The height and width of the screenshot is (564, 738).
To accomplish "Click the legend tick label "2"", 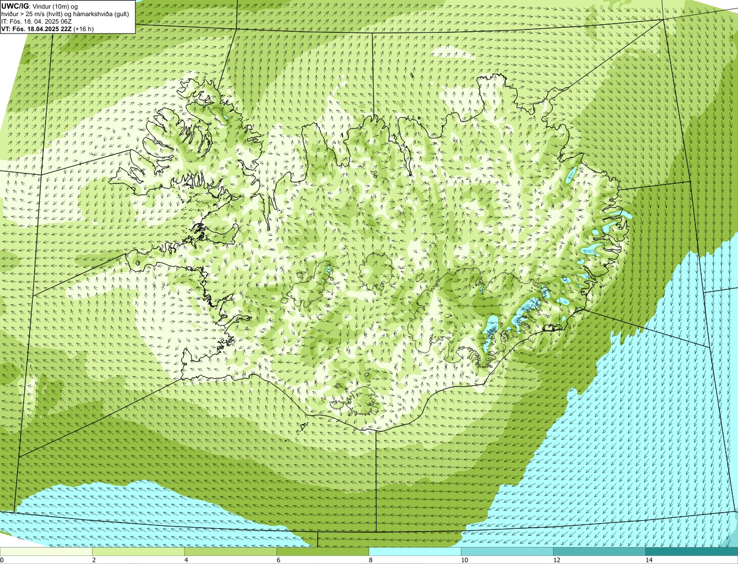I will point(93,560).
